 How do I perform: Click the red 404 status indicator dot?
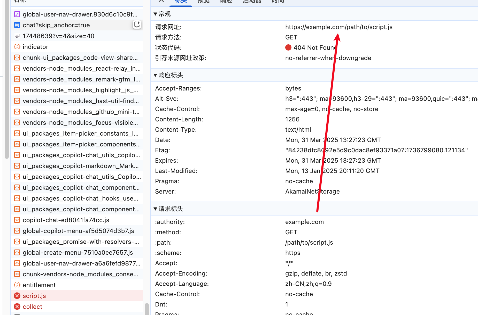288,47
